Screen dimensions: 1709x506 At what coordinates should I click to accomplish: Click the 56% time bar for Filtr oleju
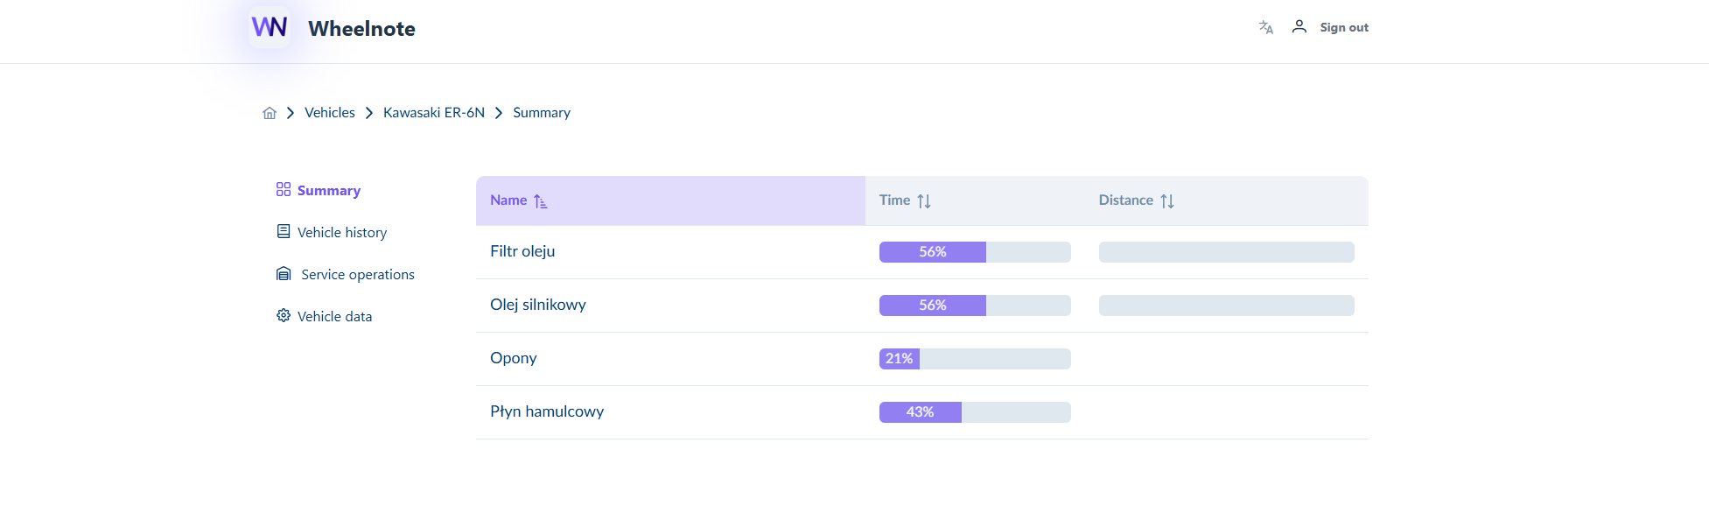975,252
